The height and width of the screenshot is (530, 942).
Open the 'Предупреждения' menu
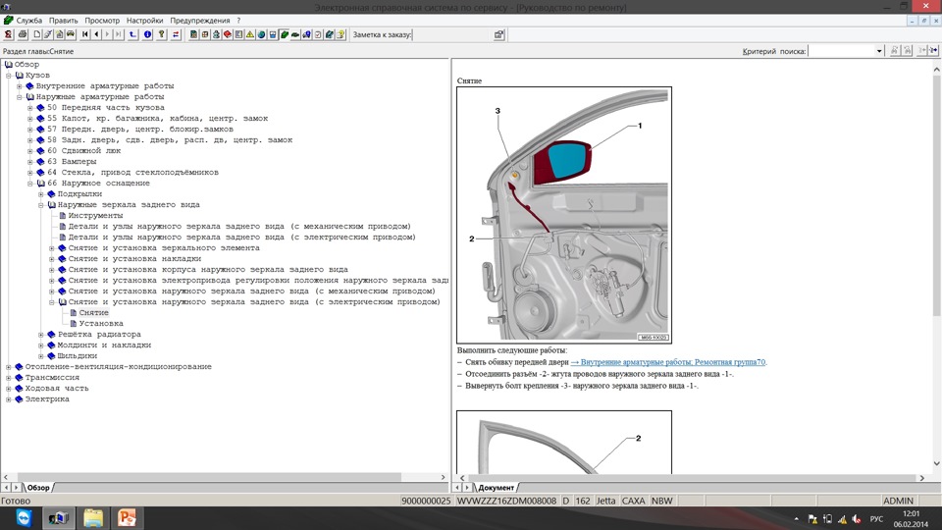(x=200, y=20)
